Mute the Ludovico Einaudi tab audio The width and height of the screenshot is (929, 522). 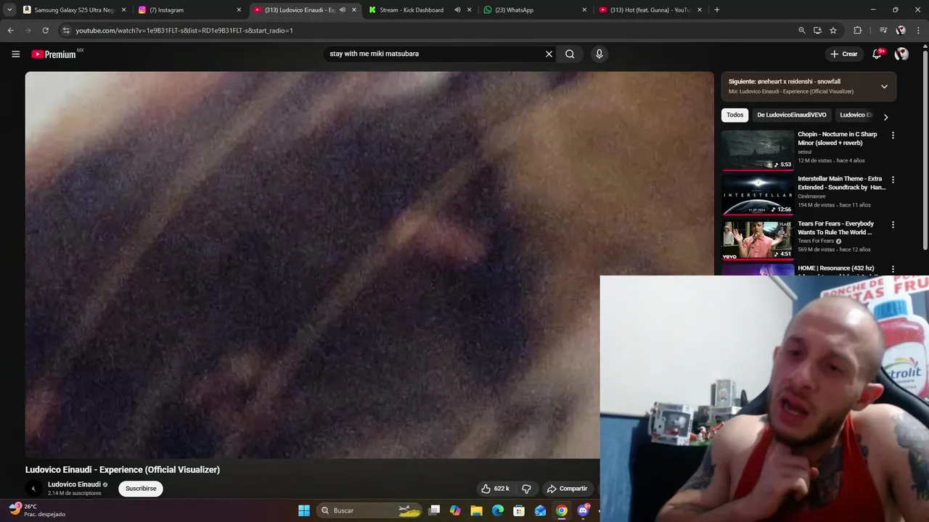point(343,10)
